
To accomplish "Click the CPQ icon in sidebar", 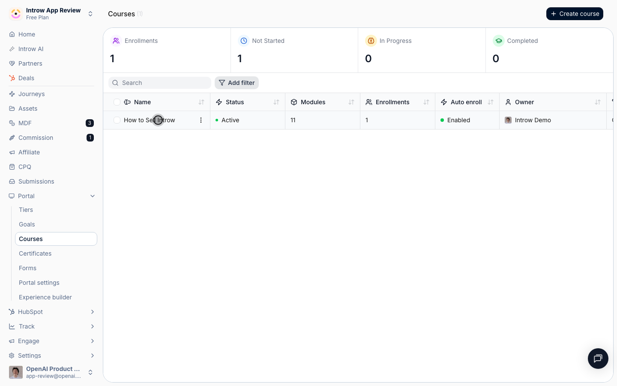I will [x=12, y=167].
